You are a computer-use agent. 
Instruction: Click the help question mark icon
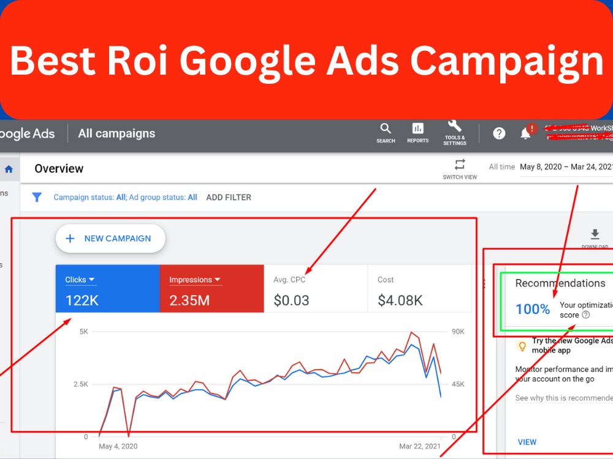[499, 133]
